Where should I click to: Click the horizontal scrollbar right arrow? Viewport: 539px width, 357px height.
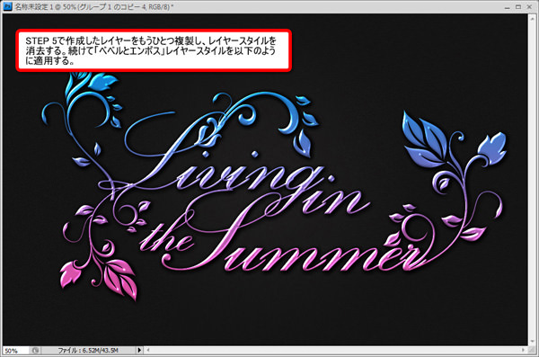[523, 350]
